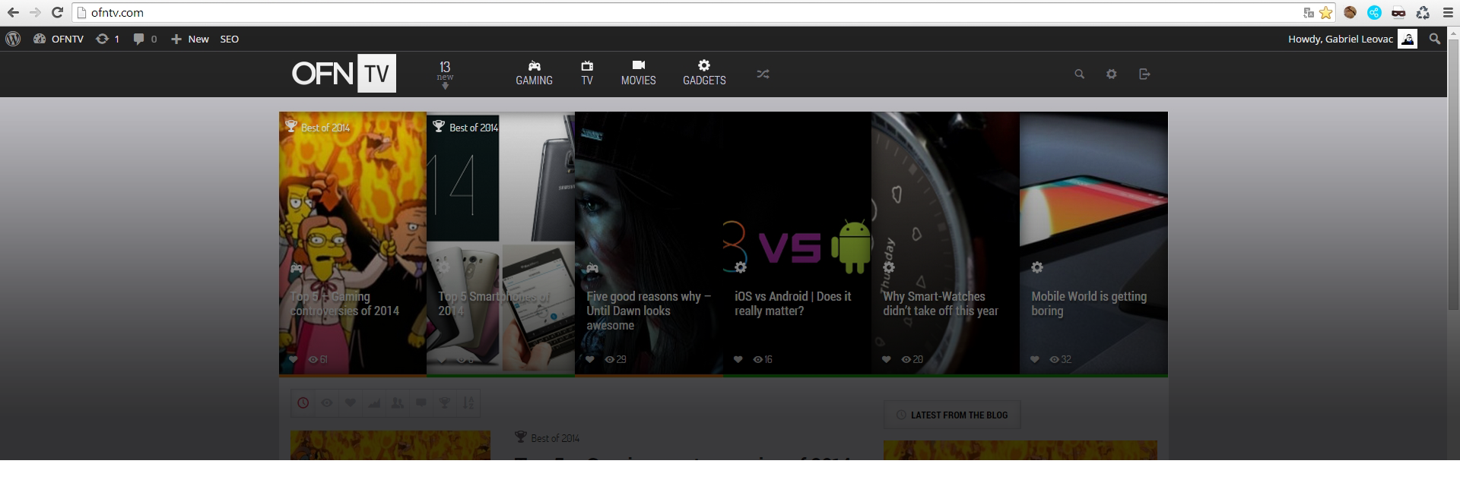Sort posts by views eye icon
Screen dimensions: 1460x486
(x=327, y=403)
